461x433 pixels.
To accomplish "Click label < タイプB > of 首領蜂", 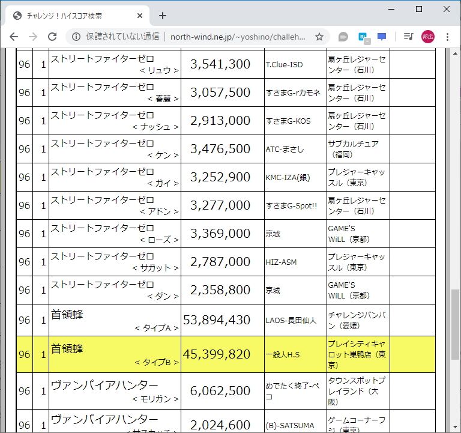I will point(157,362).
